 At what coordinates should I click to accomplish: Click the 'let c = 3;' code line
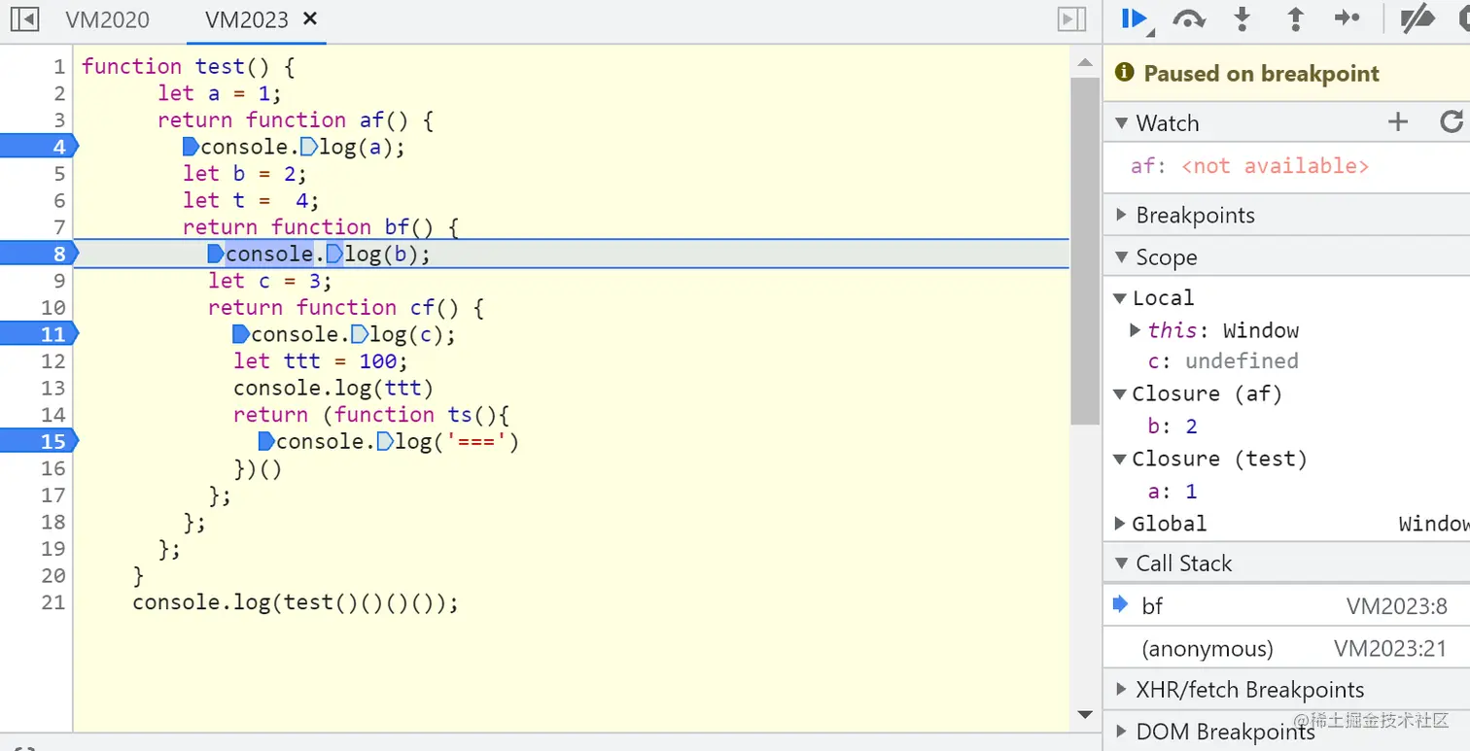click(x=270, y=281)
